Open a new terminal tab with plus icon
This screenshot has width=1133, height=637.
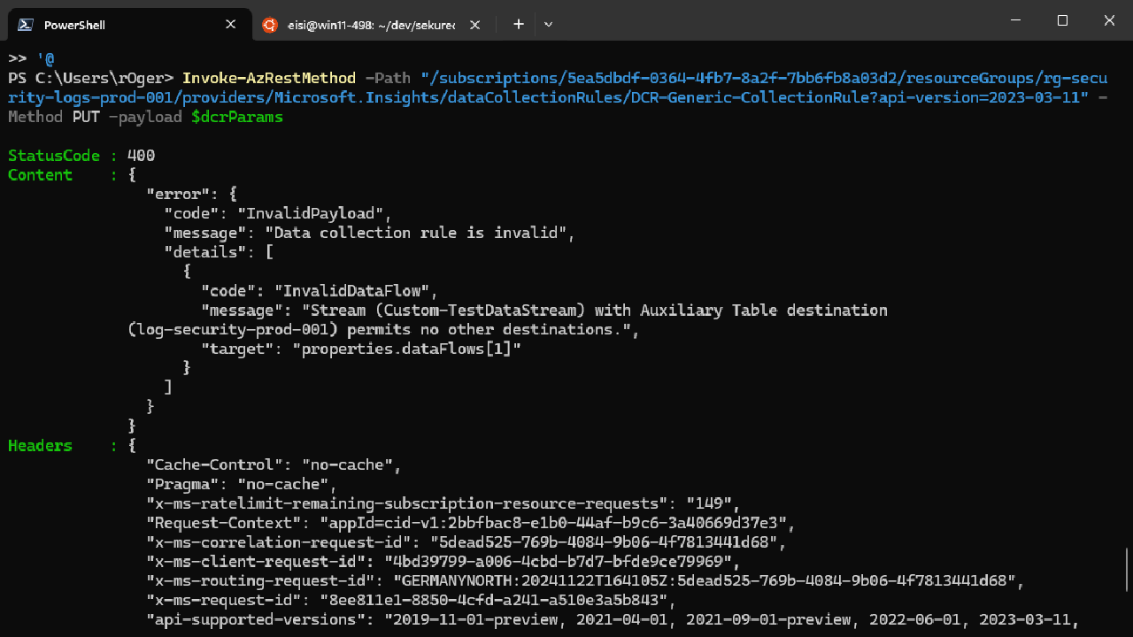click(518, 24)
